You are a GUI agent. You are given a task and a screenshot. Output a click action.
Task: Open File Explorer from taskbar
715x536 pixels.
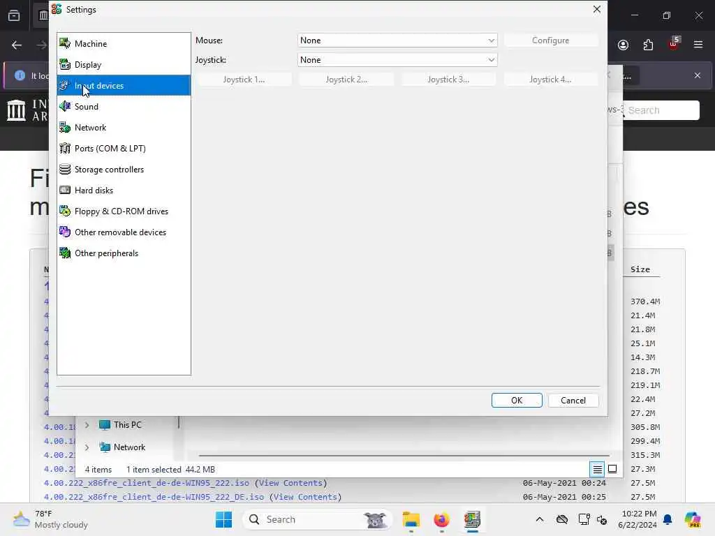tap(411, 519)
